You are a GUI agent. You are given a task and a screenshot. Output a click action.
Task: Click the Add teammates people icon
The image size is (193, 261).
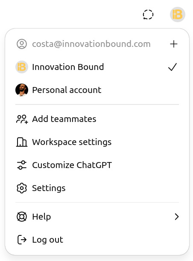click(x=22, y=119)
